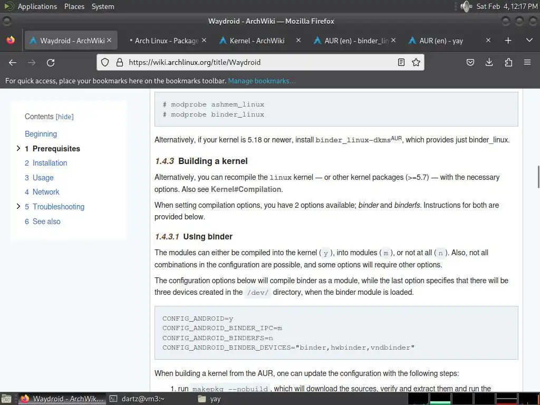
Task: Hide the Contents sidebar via hide link
Action: (x=65, y=117)
